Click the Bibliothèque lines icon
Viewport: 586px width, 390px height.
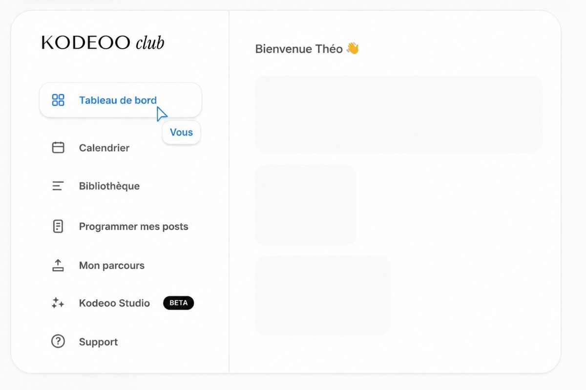click(58, 186)
